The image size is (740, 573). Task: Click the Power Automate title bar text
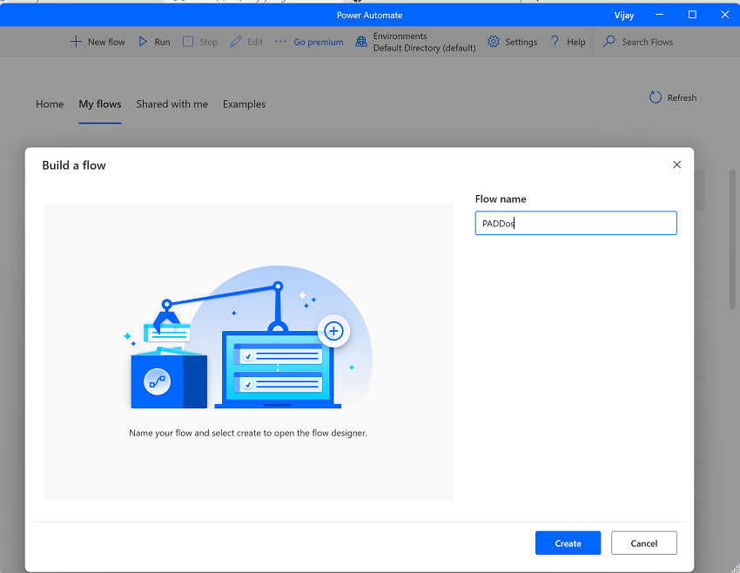coord(369,15)
